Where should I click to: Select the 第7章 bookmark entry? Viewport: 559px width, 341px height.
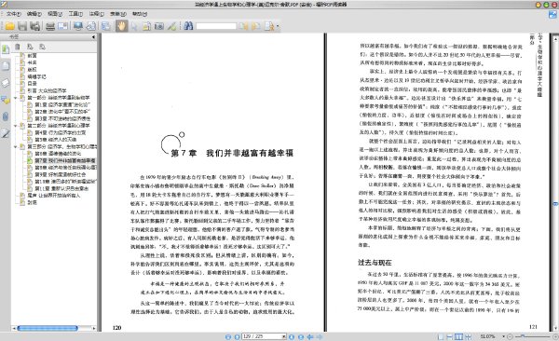[x=65, y=160]
